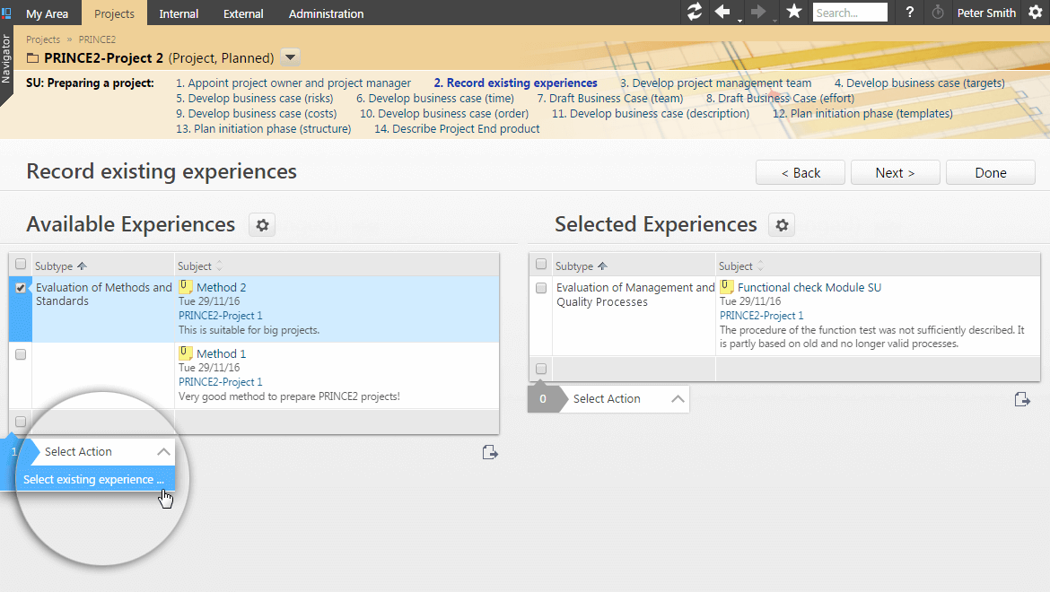Go to step 4 Develop business case (targets)
The width and height of the screenshot is (1050, 592).
(919, 83)
